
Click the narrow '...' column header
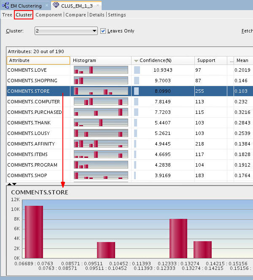231,60
